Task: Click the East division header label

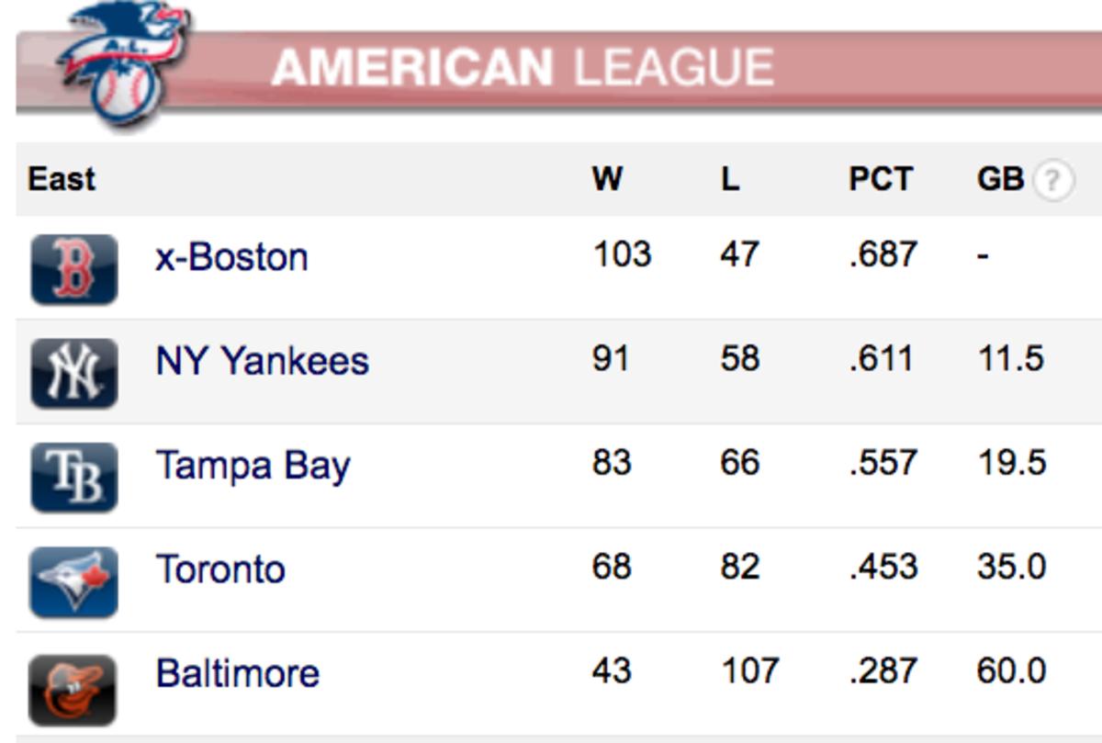Action: pyautogui.click(x=62, y=178)
